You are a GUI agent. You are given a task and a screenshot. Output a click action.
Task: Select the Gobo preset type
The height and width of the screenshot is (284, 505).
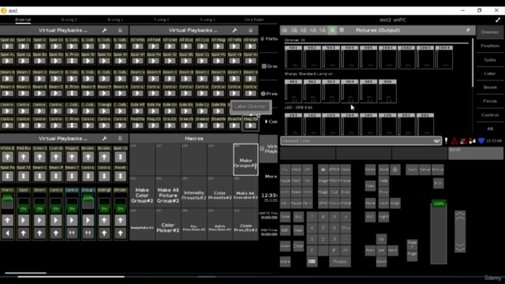coord(490,60)
